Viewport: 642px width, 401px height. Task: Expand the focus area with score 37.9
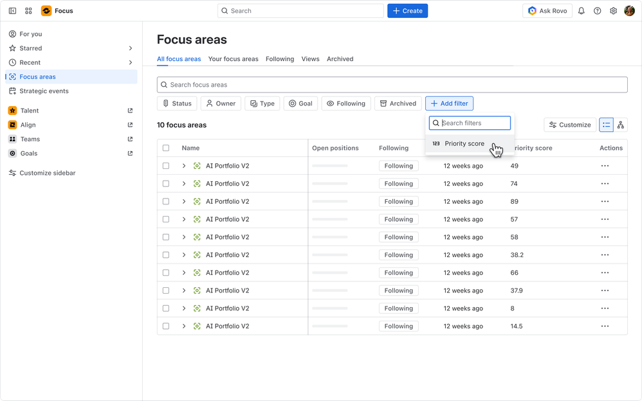pyautogui.click(x=184, y=290)
